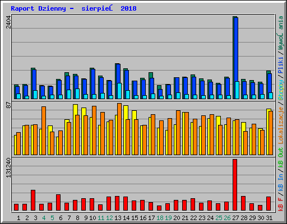Select day number 17 on the x-axis
The image size is (287, 224).
pyautogui.click(x=151, y=218)
